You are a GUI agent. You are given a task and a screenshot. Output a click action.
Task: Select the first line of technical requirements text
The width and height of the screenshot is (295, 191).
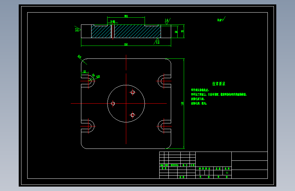[200, 90]
